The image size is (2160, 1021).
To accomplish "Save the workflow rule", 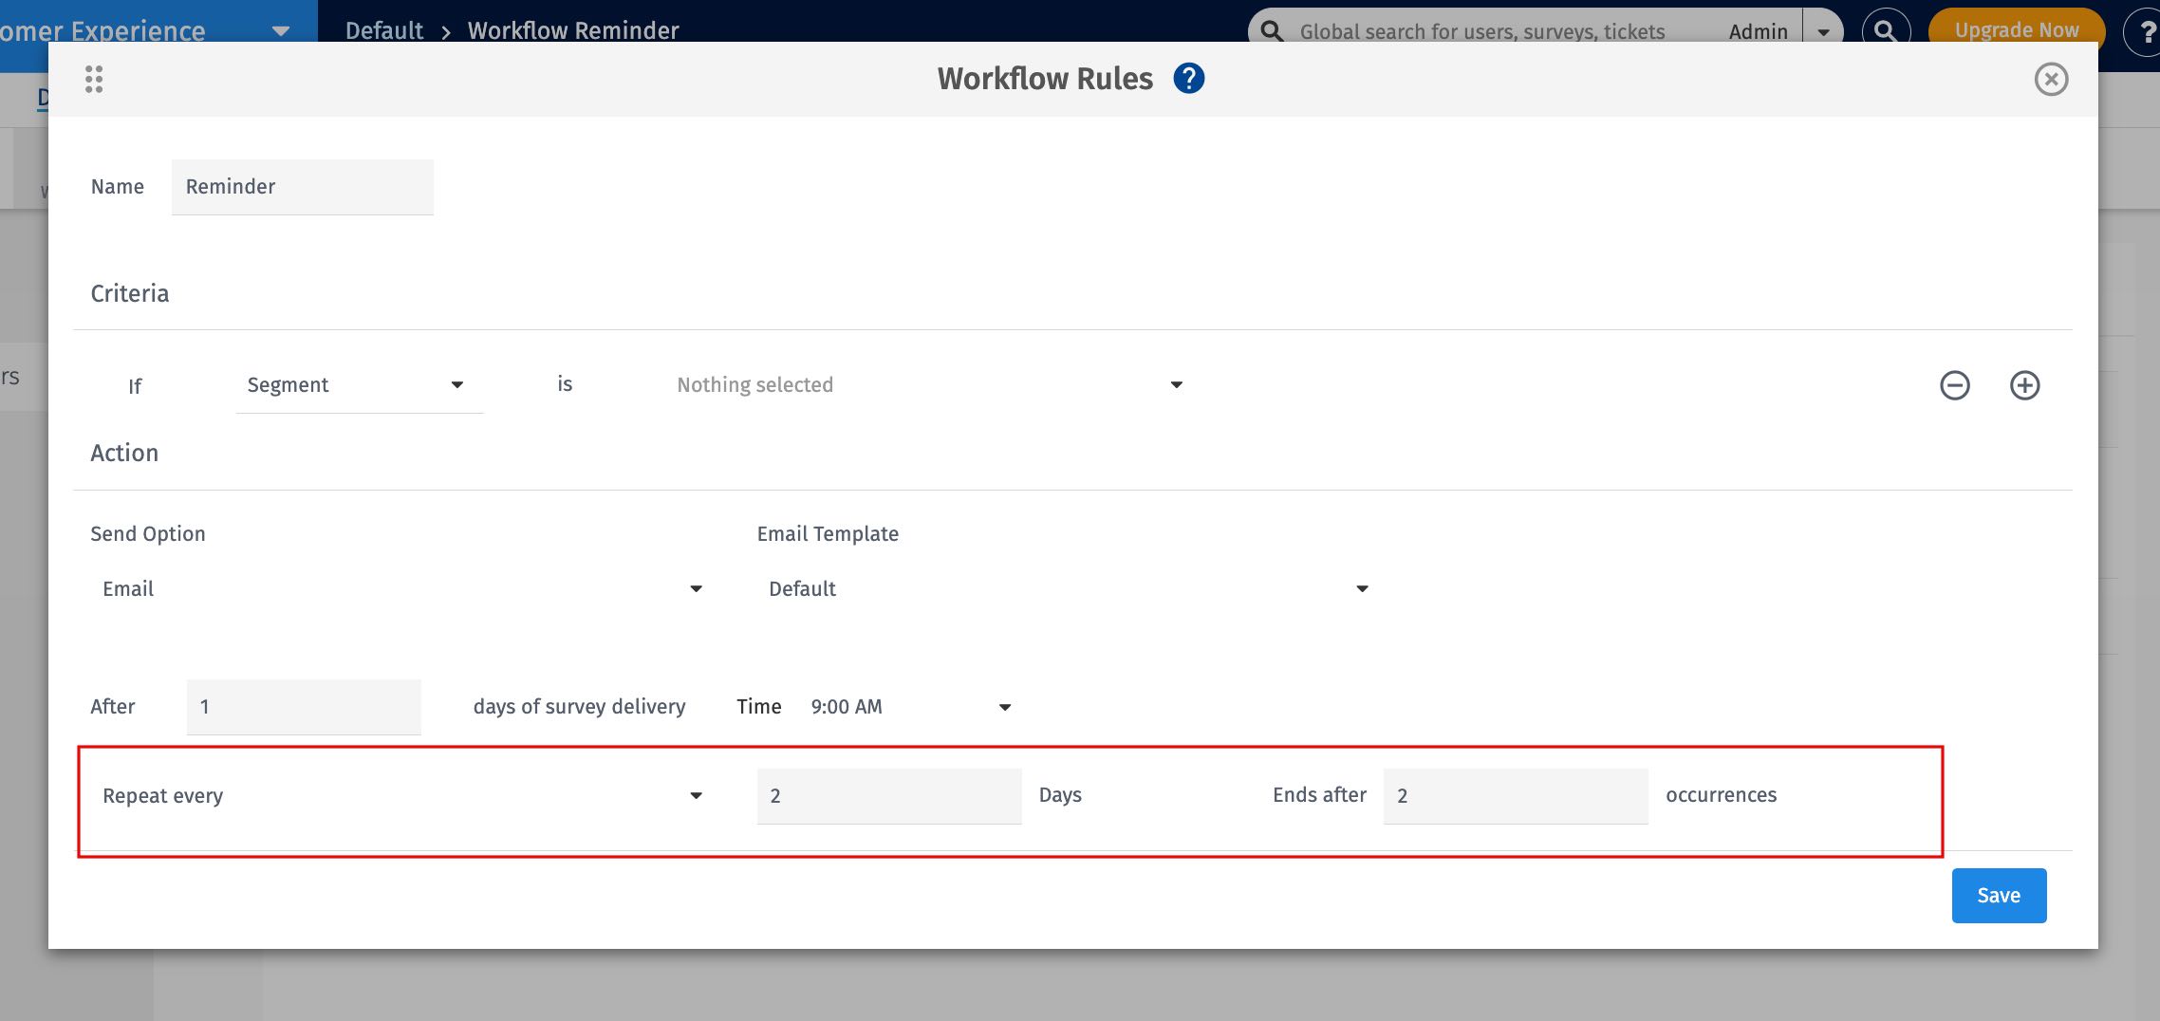I will (1999, 895).
